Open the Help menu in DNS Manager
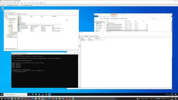Image resolution: width=178 pixels, height=100 pixels. [x=14, y=12]
